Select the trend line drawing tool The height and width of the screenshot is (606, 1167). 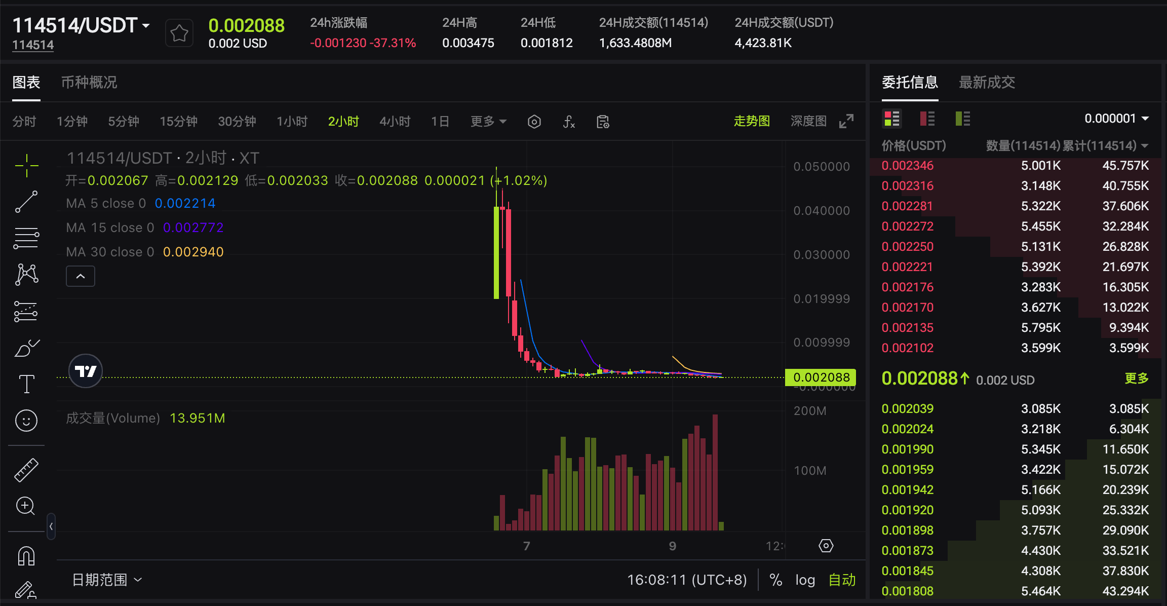click(x=26, y=201)
